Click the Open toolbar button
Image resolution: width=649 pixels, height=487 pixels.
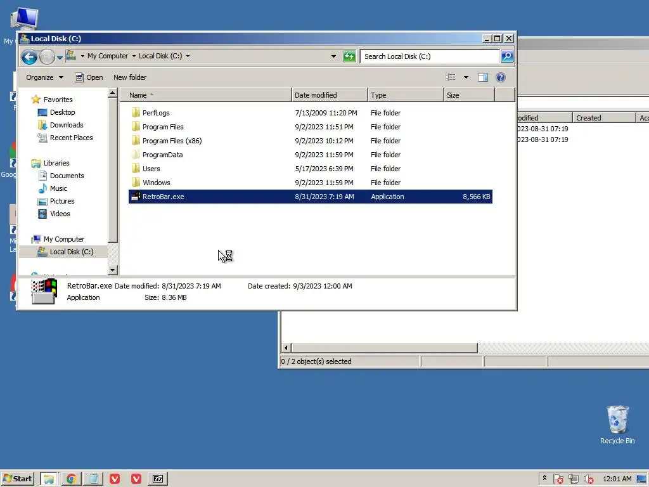89,77
